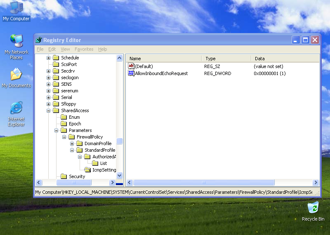Viewport: 330px width, 235px height.
Task: Click the Sfloppy folder icon
Action: tap(56, 104)
